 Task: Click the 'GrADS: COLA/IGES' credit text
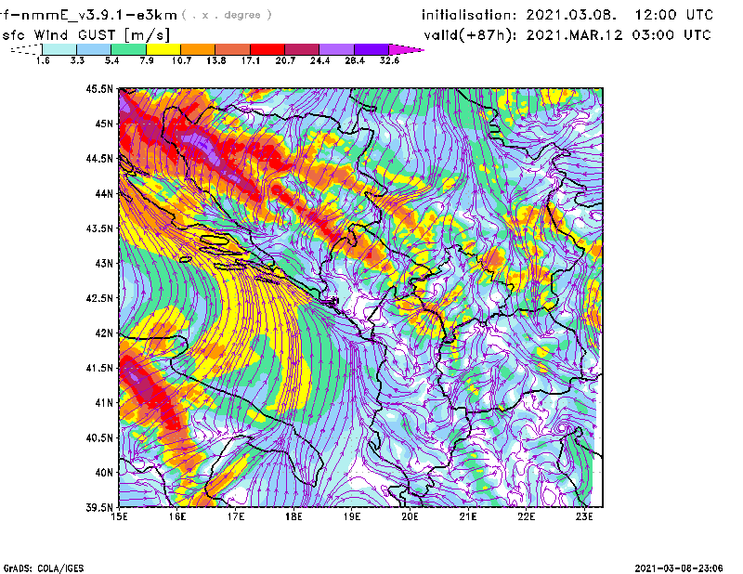pos(44,568)
